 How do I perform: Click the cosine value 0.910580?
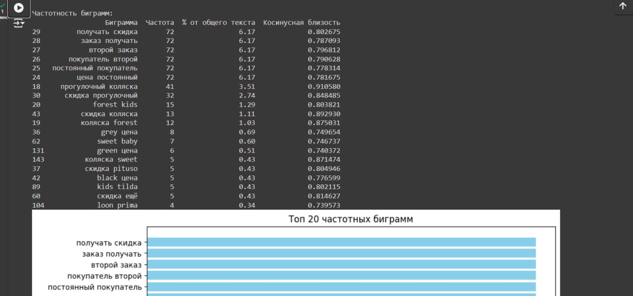[x=324, y=86]
